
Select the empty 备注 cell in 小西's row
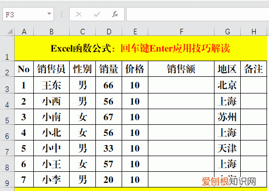coord(254,101)
